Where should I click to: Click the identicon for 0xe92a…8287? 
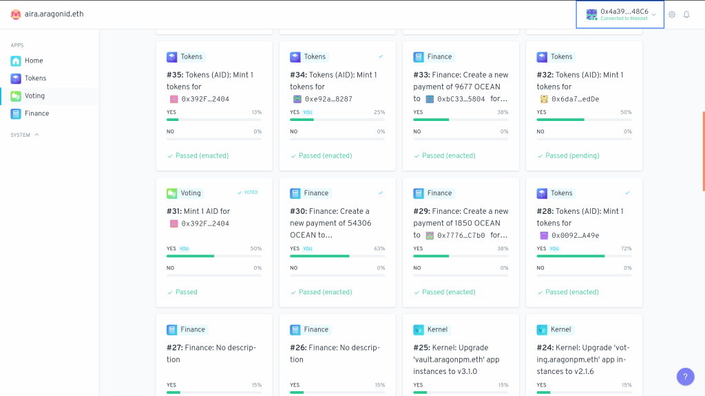297,99
